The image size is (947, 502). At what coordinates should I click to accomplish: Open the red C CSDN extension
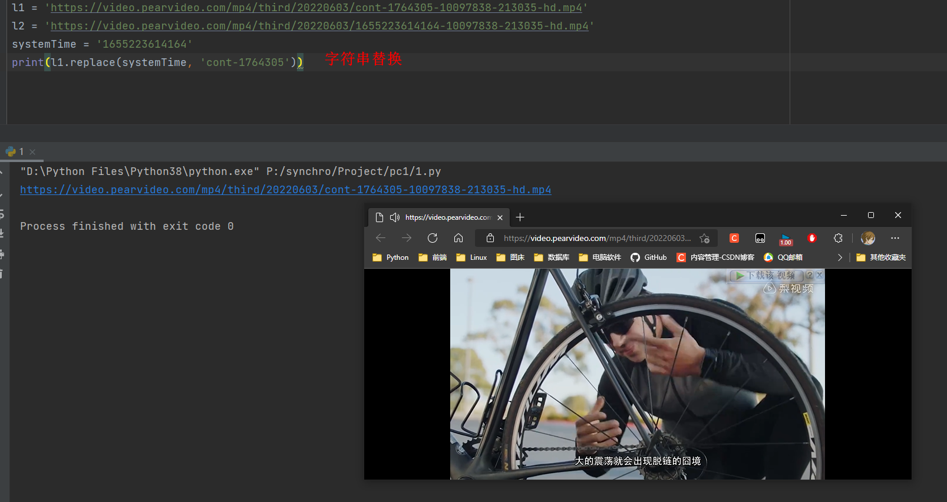pyautogui.click(x=734, y=238)
